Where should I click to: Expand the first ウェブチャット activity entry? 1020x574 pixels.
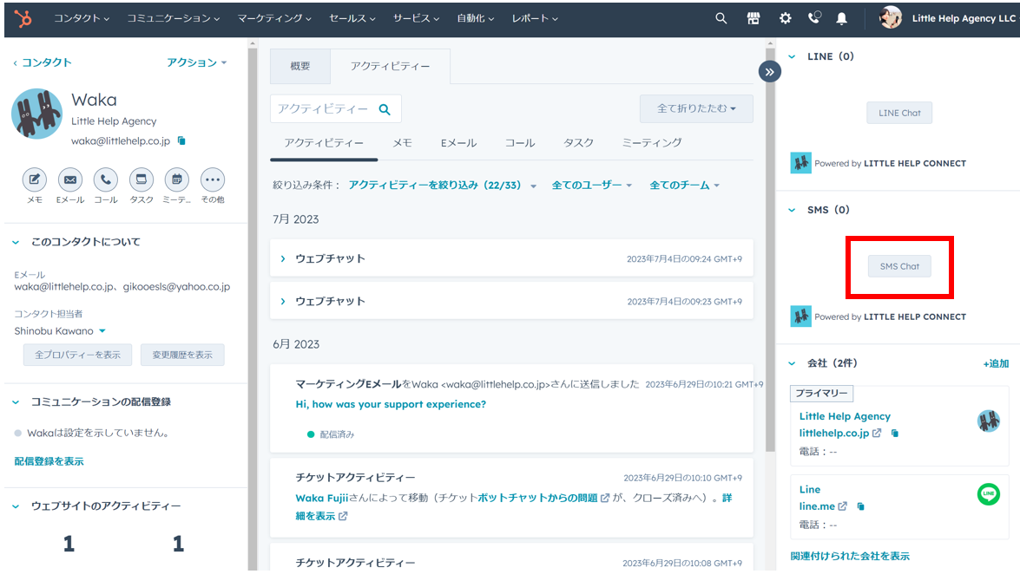283,258
